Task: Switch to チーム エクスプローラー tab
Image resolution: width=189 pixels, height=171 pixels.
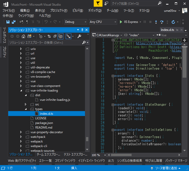Action: tap(48, 154)
